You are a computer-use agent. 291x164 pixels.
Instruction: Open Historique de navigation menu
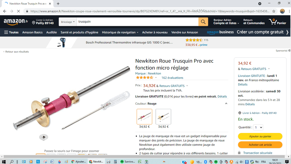[x=120, y=32]
